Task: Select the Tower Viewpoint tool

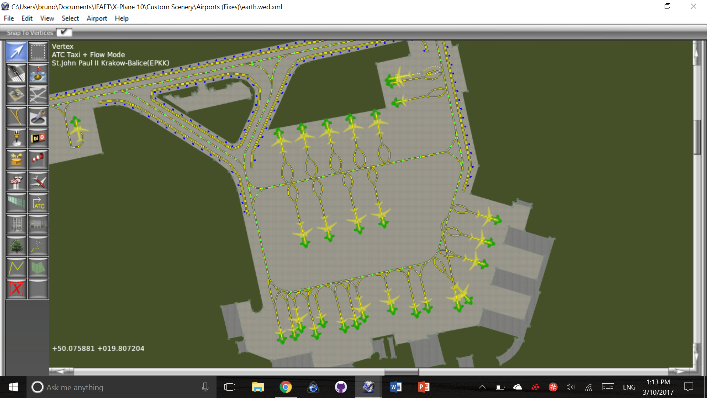Action: coord(16,181)
